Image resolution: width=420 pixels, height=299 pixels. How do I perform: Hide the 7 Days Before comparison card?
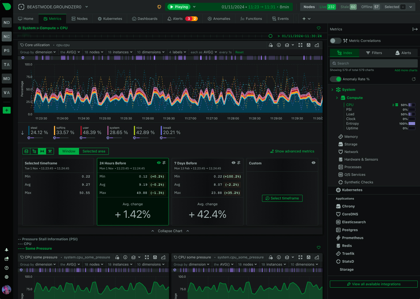tap(233, 163)
